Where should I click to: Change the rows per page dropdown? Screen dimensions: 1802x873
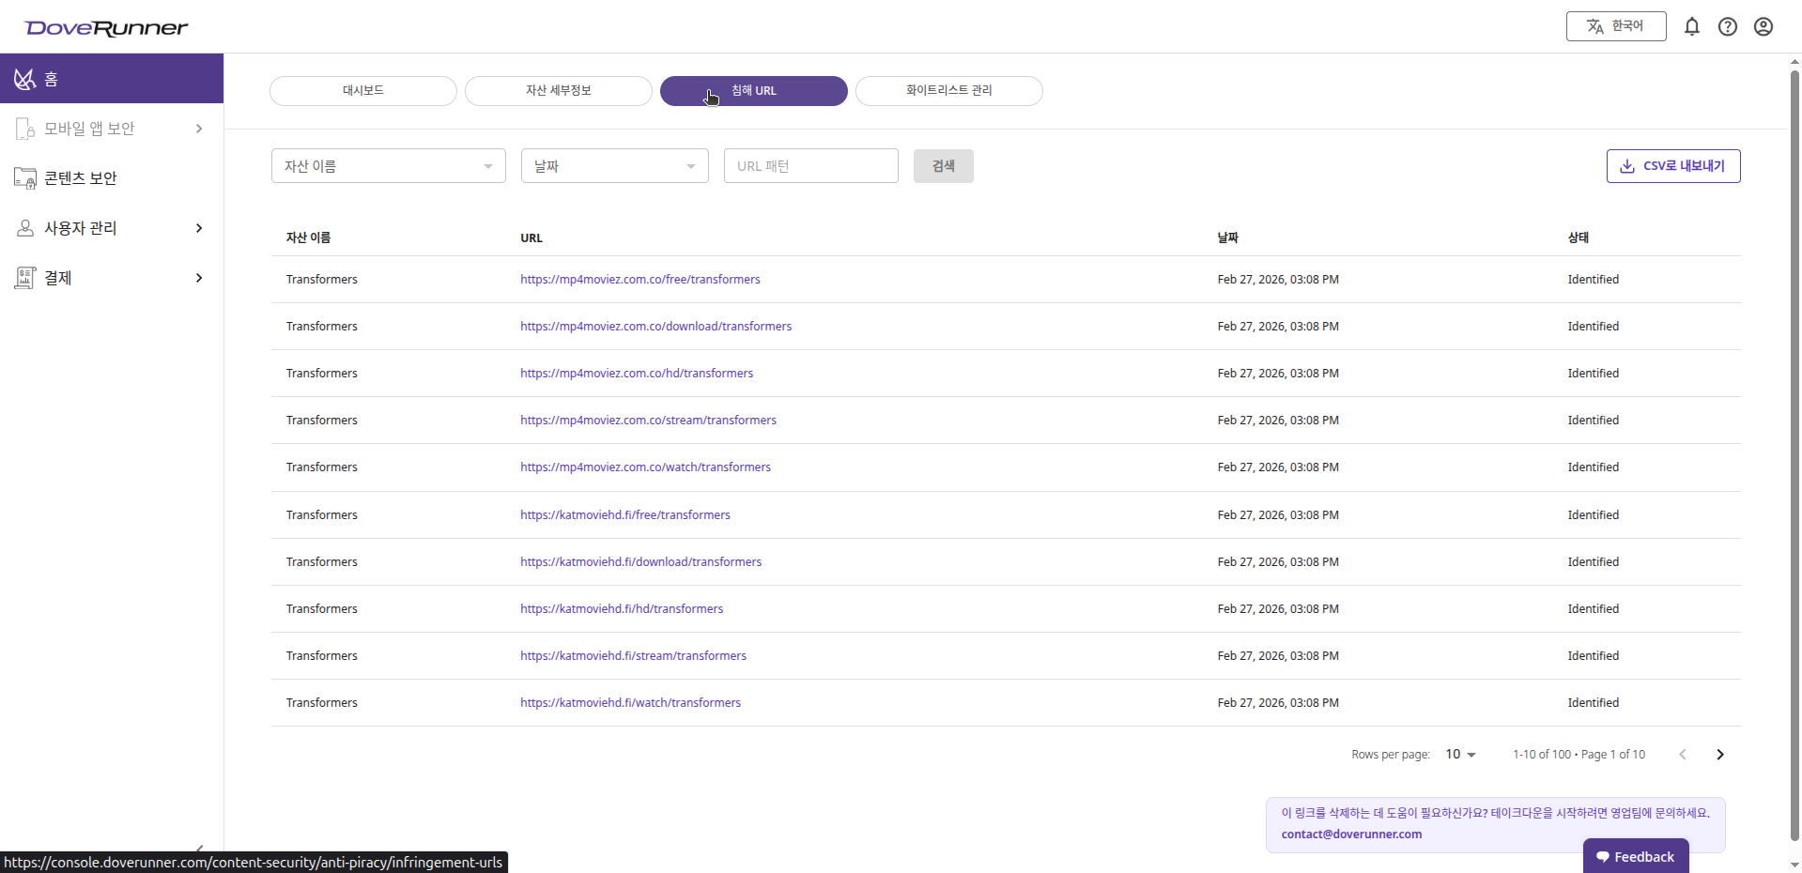tap(1460, 755)
